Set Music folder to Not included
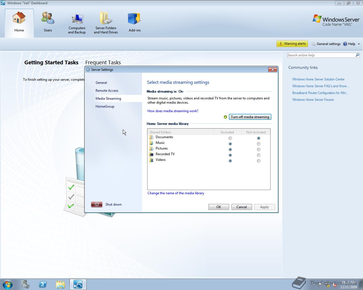This screenshot has width=363, height=290. click(x=259, y=144)
